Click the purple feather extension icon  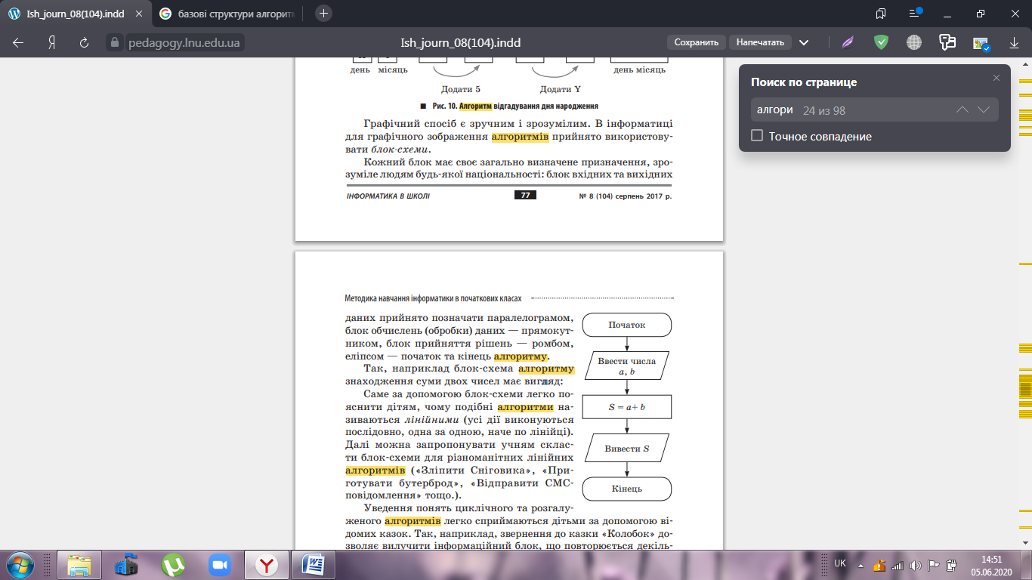tap(849, 43)
